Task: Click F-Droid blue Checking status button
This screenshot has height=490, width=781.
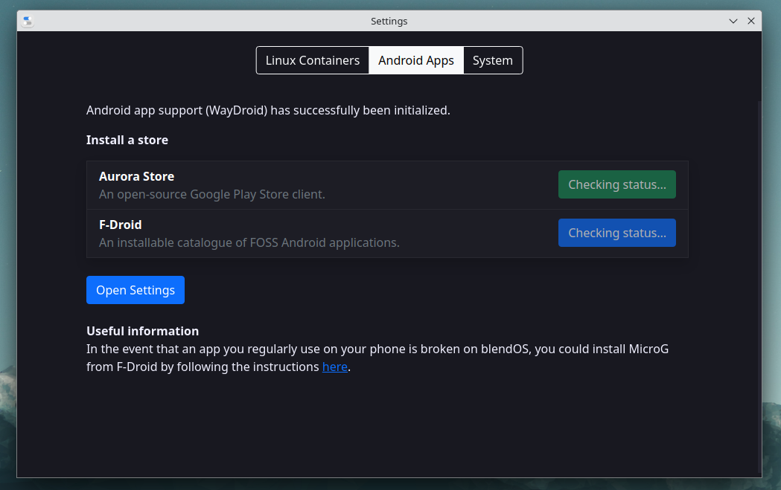Action: pos(616,233)
